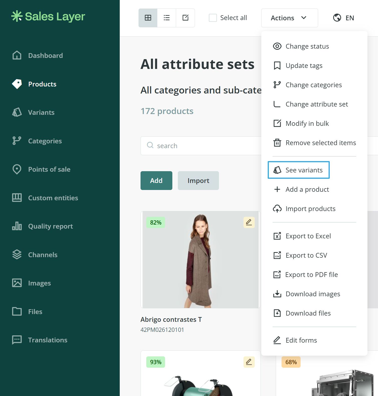
Task: Open Points of sale
Action: coord(41,169)
